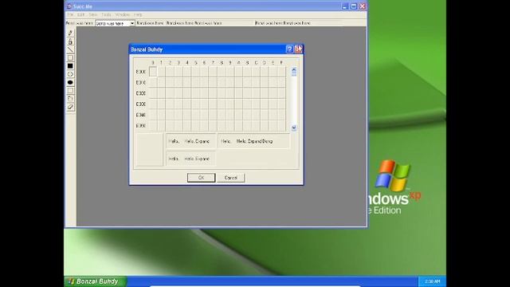Screen dimensions: 510x287
Task: Select the outline Ellipse tool
Action: pyautogui.click(x=70, y=74)
